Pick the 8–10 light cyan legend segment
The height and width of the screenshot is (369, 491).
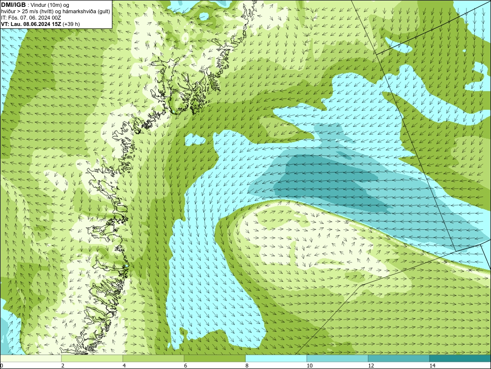(x=276, y=358)
